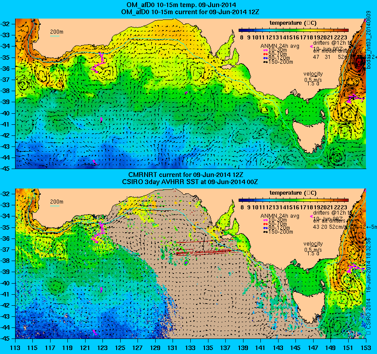Image resolution: width=377 pixels, height=354 pixels.
Task: Click longitude label '135'
Action: (x=208, y=347)
